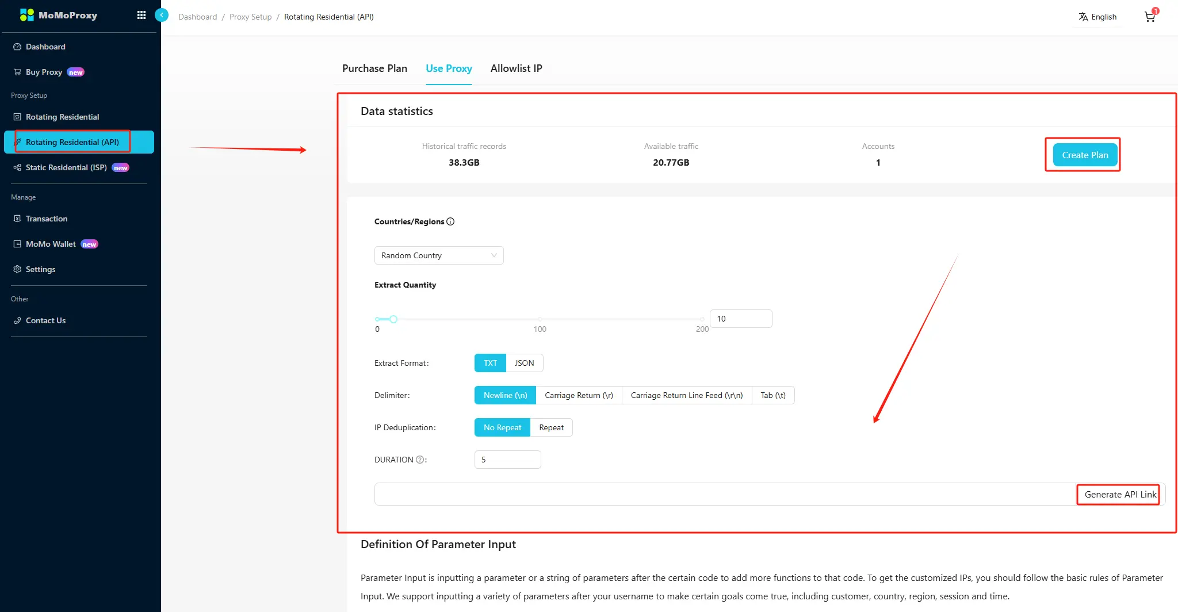Click the language translate icon
The image size is (1178, 612).
click(x=1083, y=17)
